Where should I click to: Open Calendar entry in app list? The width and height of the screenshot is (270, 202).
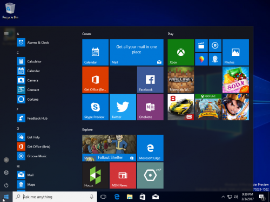(x=43, y=71)
